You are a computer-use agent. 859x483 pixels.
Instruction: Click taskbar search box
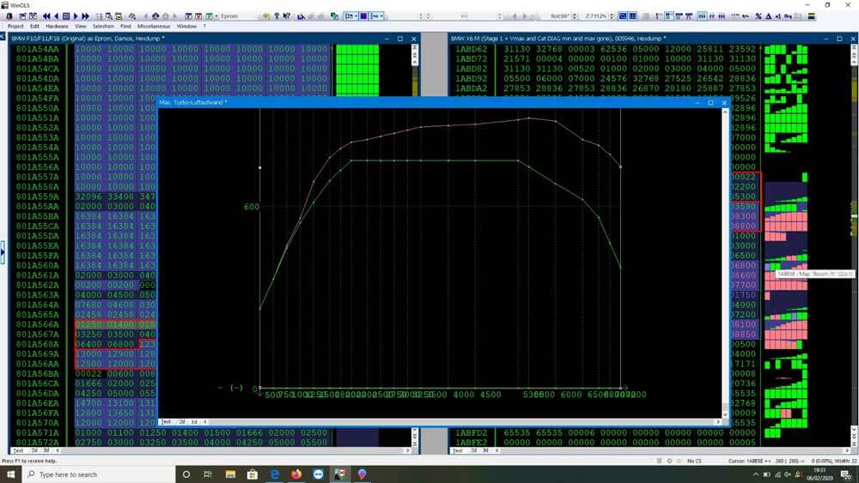(99, 474)
